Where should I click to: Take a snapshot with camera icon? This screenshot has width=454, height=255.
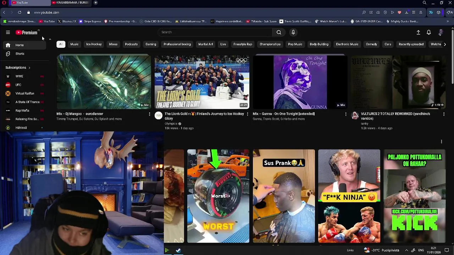tap(378, 12)
